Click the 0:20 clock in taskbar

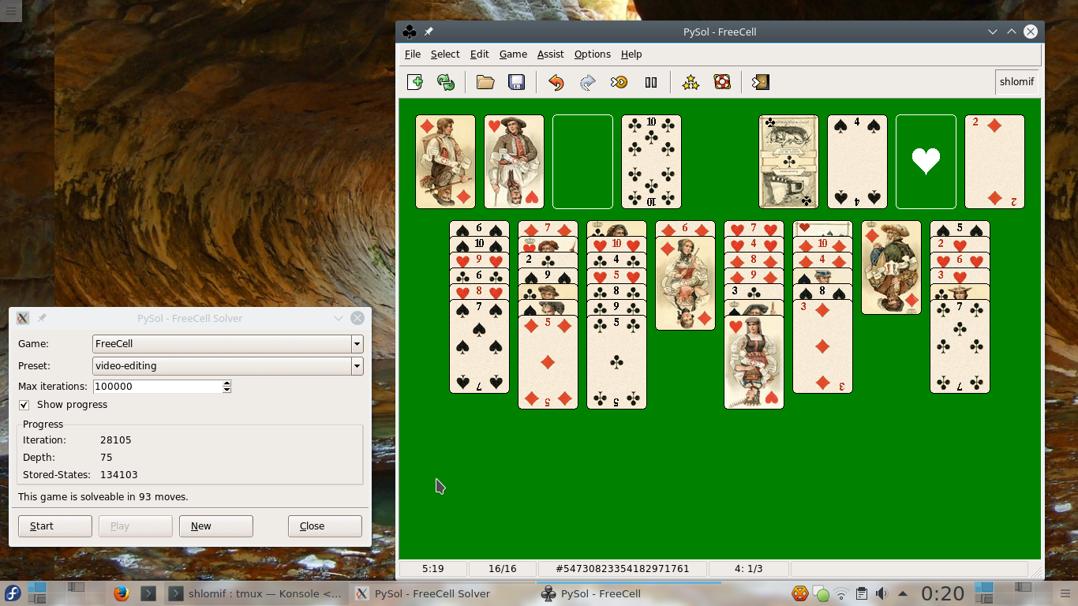tap(943, 593)
